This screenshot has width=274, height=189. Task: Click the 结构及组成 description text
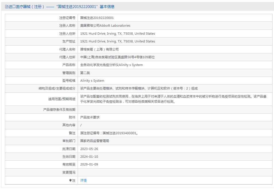click(x=139, y=88)
